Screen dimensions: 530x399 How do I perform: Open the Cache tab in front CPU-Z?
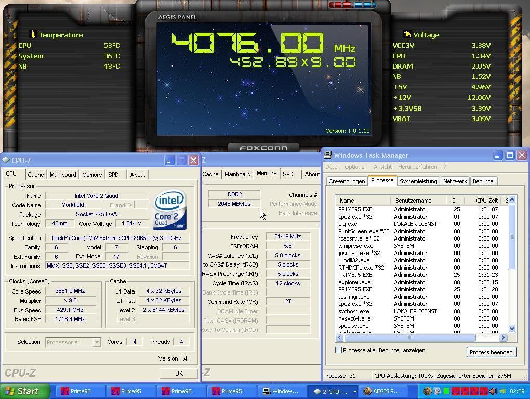35,175
